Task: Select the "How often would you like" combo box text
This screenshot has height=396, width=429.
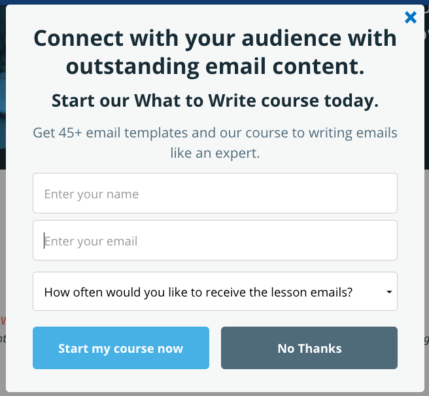Action: pyautogui.click(x=198, y=292)
